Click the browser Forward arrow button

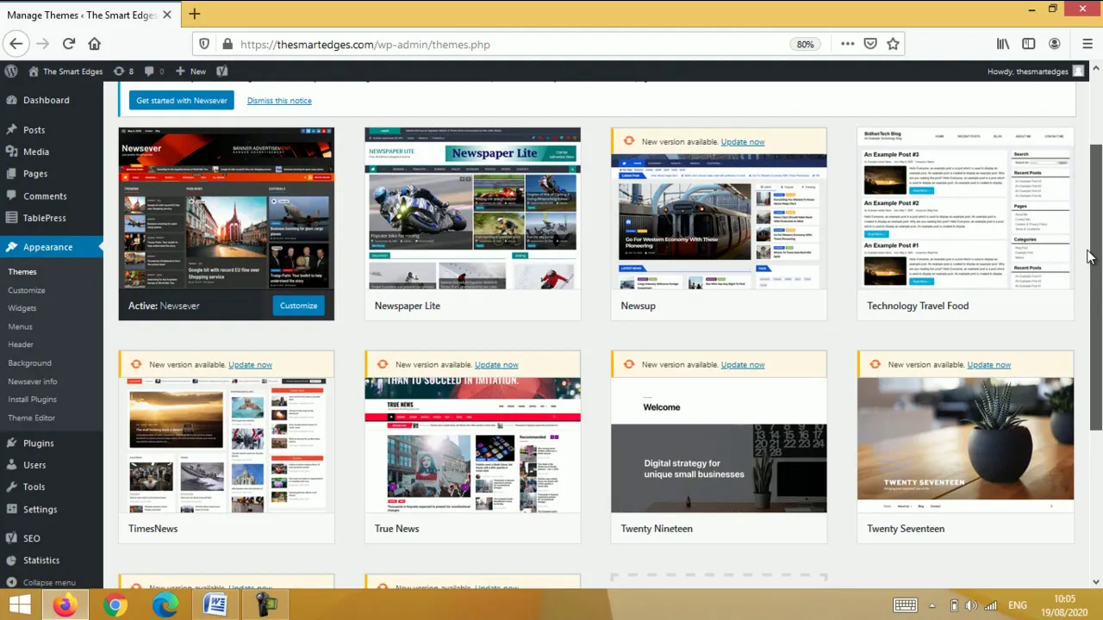click(x=42, y=44)
